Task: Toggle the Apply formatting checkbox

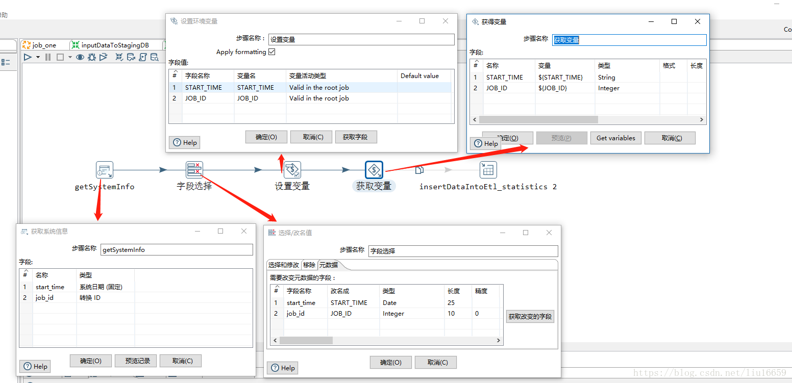Action: tap(272, 52)
